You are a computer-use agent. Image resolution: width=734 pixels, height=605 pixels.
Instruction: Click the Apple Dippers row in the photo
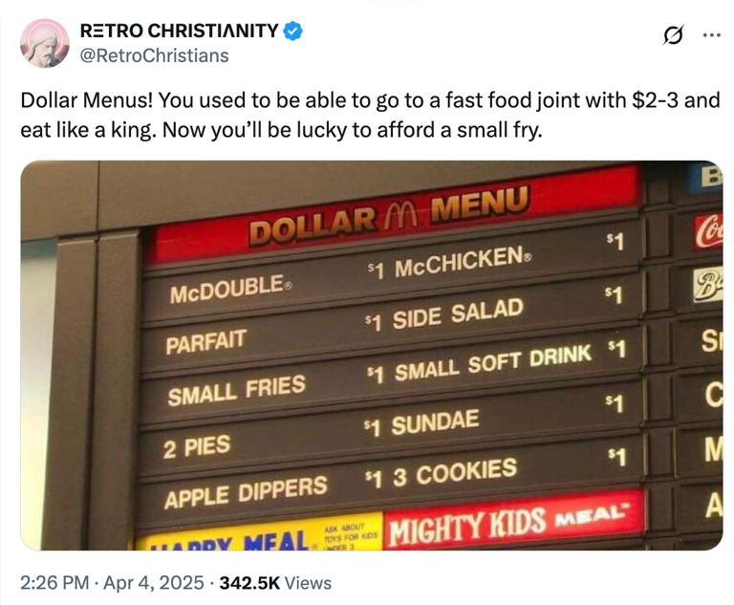point(246,491)
